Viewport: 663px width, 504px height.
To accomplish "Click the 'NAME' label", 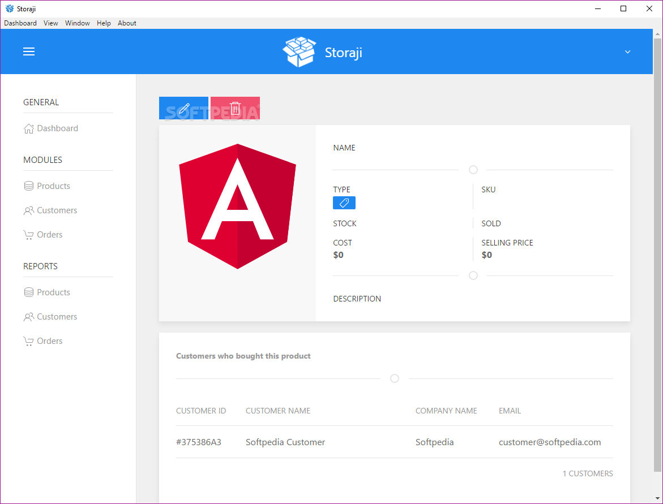I will click(344, 148).
